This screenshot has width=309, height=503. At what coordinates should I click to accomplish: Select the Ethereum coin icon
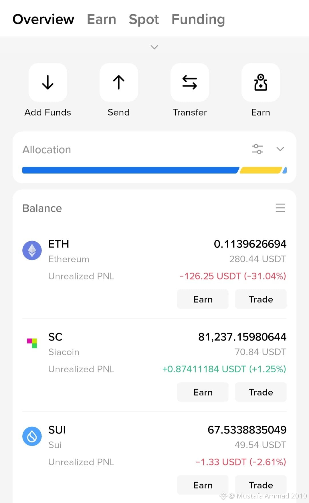[32, 250]
